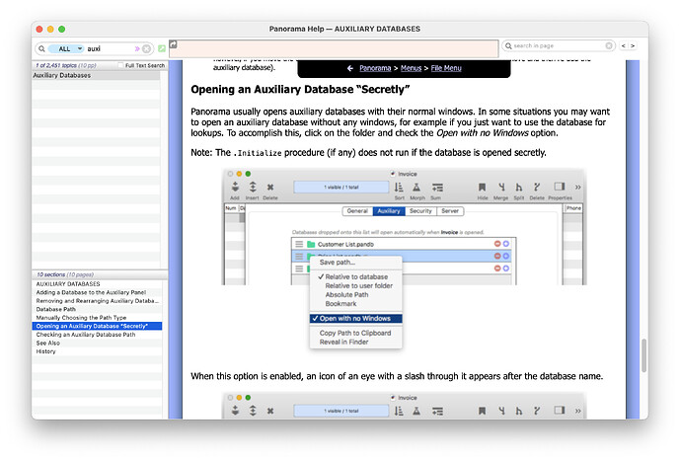Select the History section

point(46,351)
